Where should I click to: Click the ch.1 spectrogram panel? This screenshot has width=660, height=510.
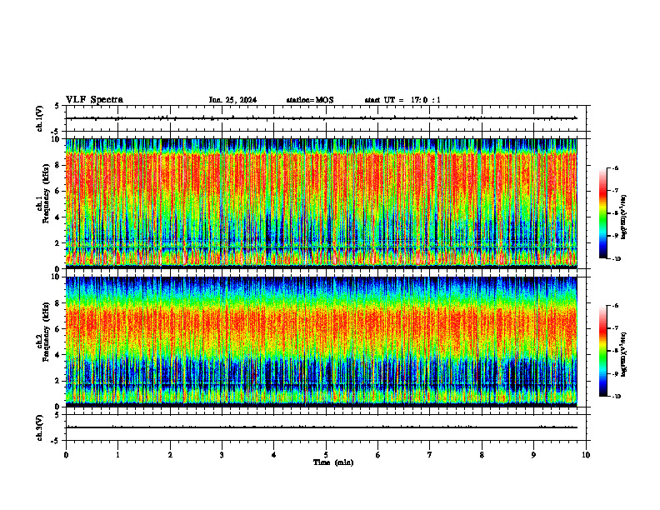(x=322, y=203)
